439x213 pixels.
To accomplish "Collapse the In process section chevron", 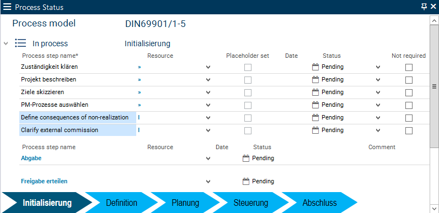I will tap(6, 43).
